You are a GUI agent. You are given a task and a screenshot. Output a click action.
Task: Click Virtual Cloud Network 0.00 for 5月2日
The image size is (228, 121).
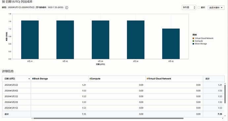tap(199, 102)
